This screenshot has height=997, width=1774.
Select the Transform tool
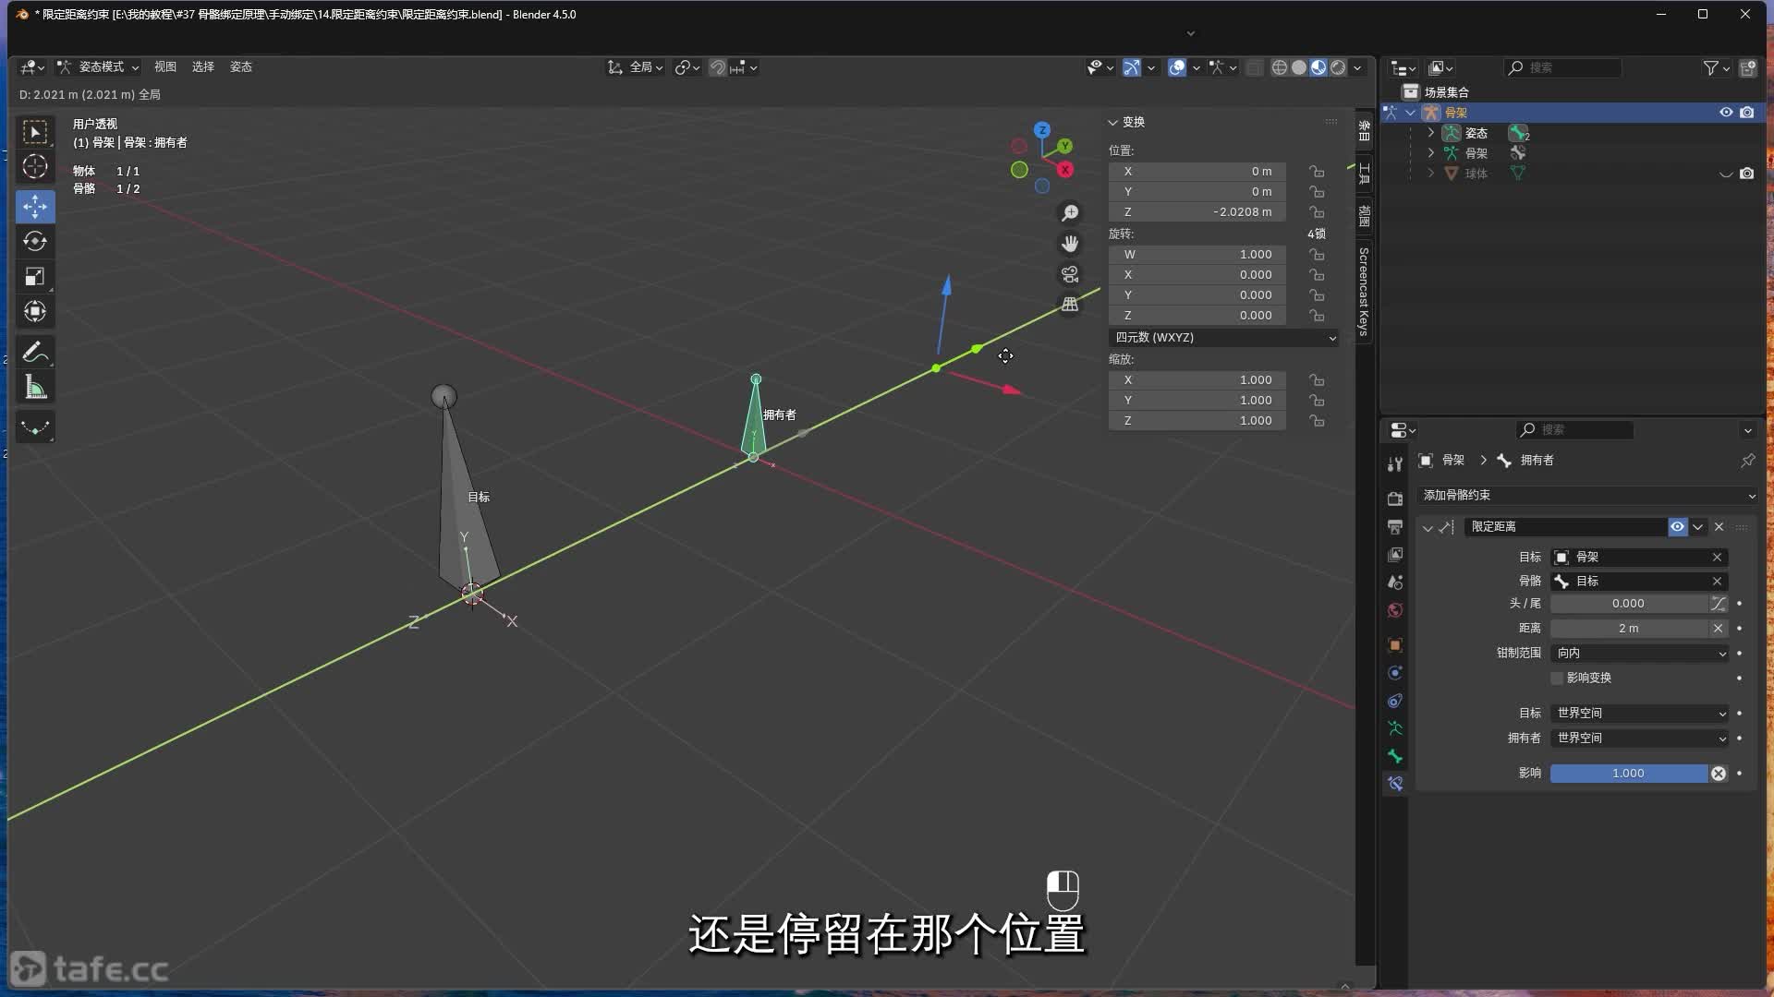[x=35, y=311]
